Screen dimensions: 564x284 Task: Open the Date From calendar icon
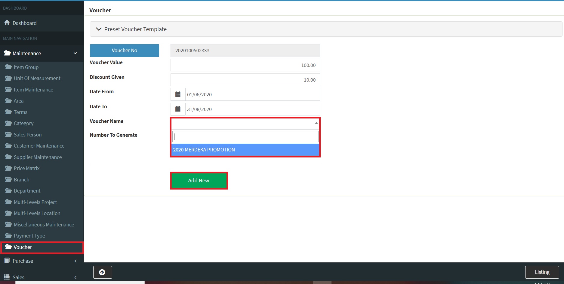click(x=178, y=94)
